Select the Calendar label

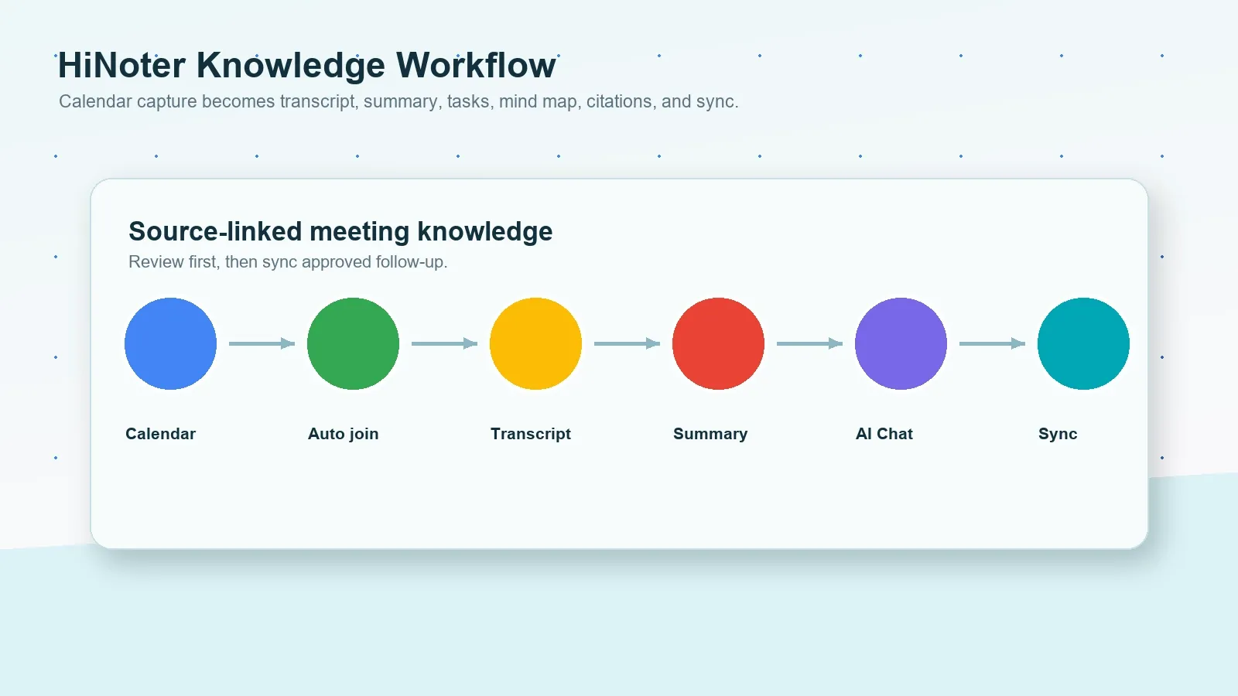161,434
